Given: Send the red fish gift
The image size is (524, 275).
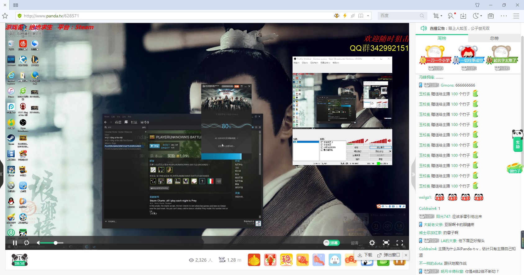Looking at the screenshot, I should click(x=303, y=260).
